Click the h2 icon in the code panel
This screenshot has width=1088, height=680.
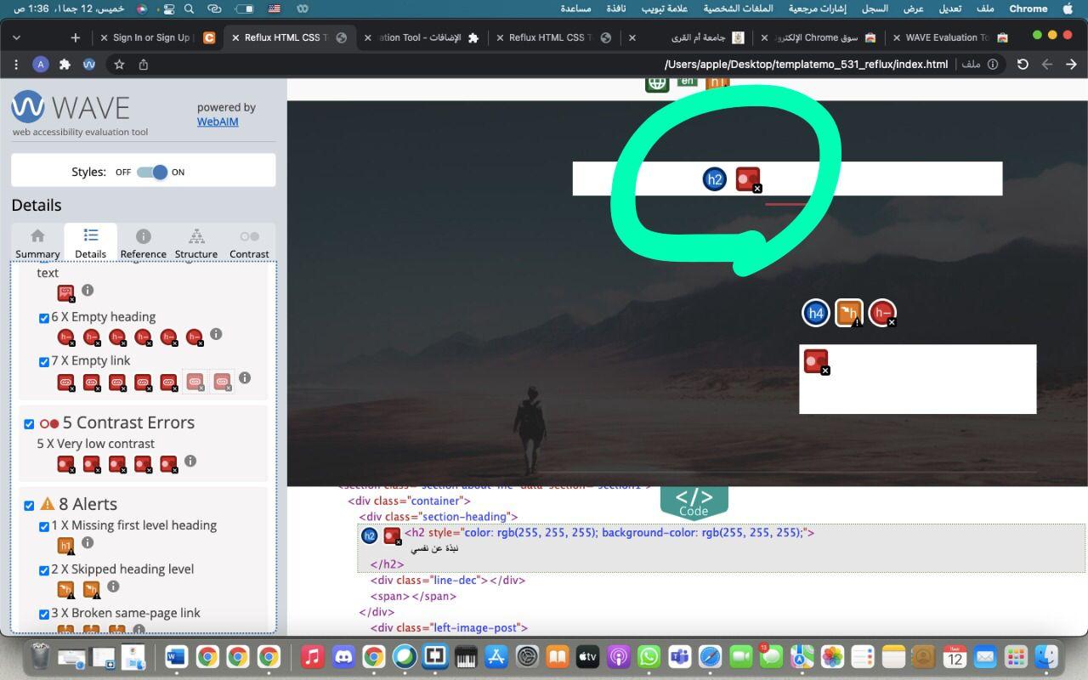370,535
